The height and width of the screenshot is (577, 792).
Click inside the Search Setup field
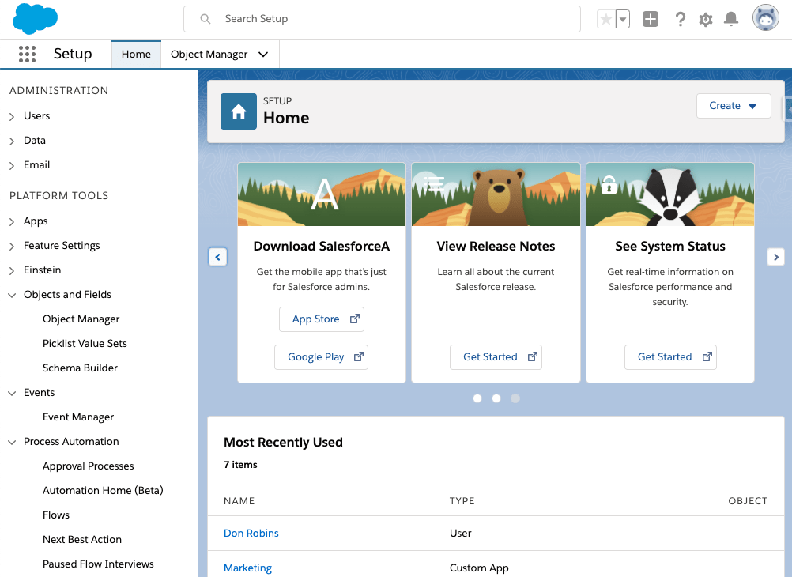(382, 17)
